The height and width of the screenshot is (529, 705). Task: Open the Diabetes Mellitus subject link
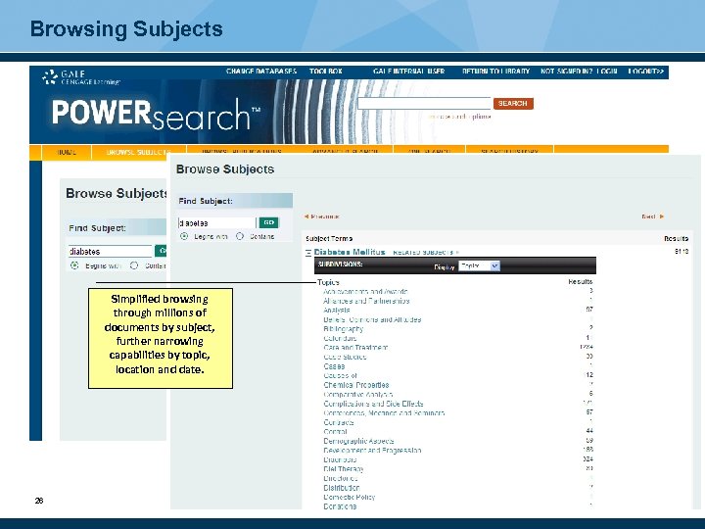pos(350,252)
